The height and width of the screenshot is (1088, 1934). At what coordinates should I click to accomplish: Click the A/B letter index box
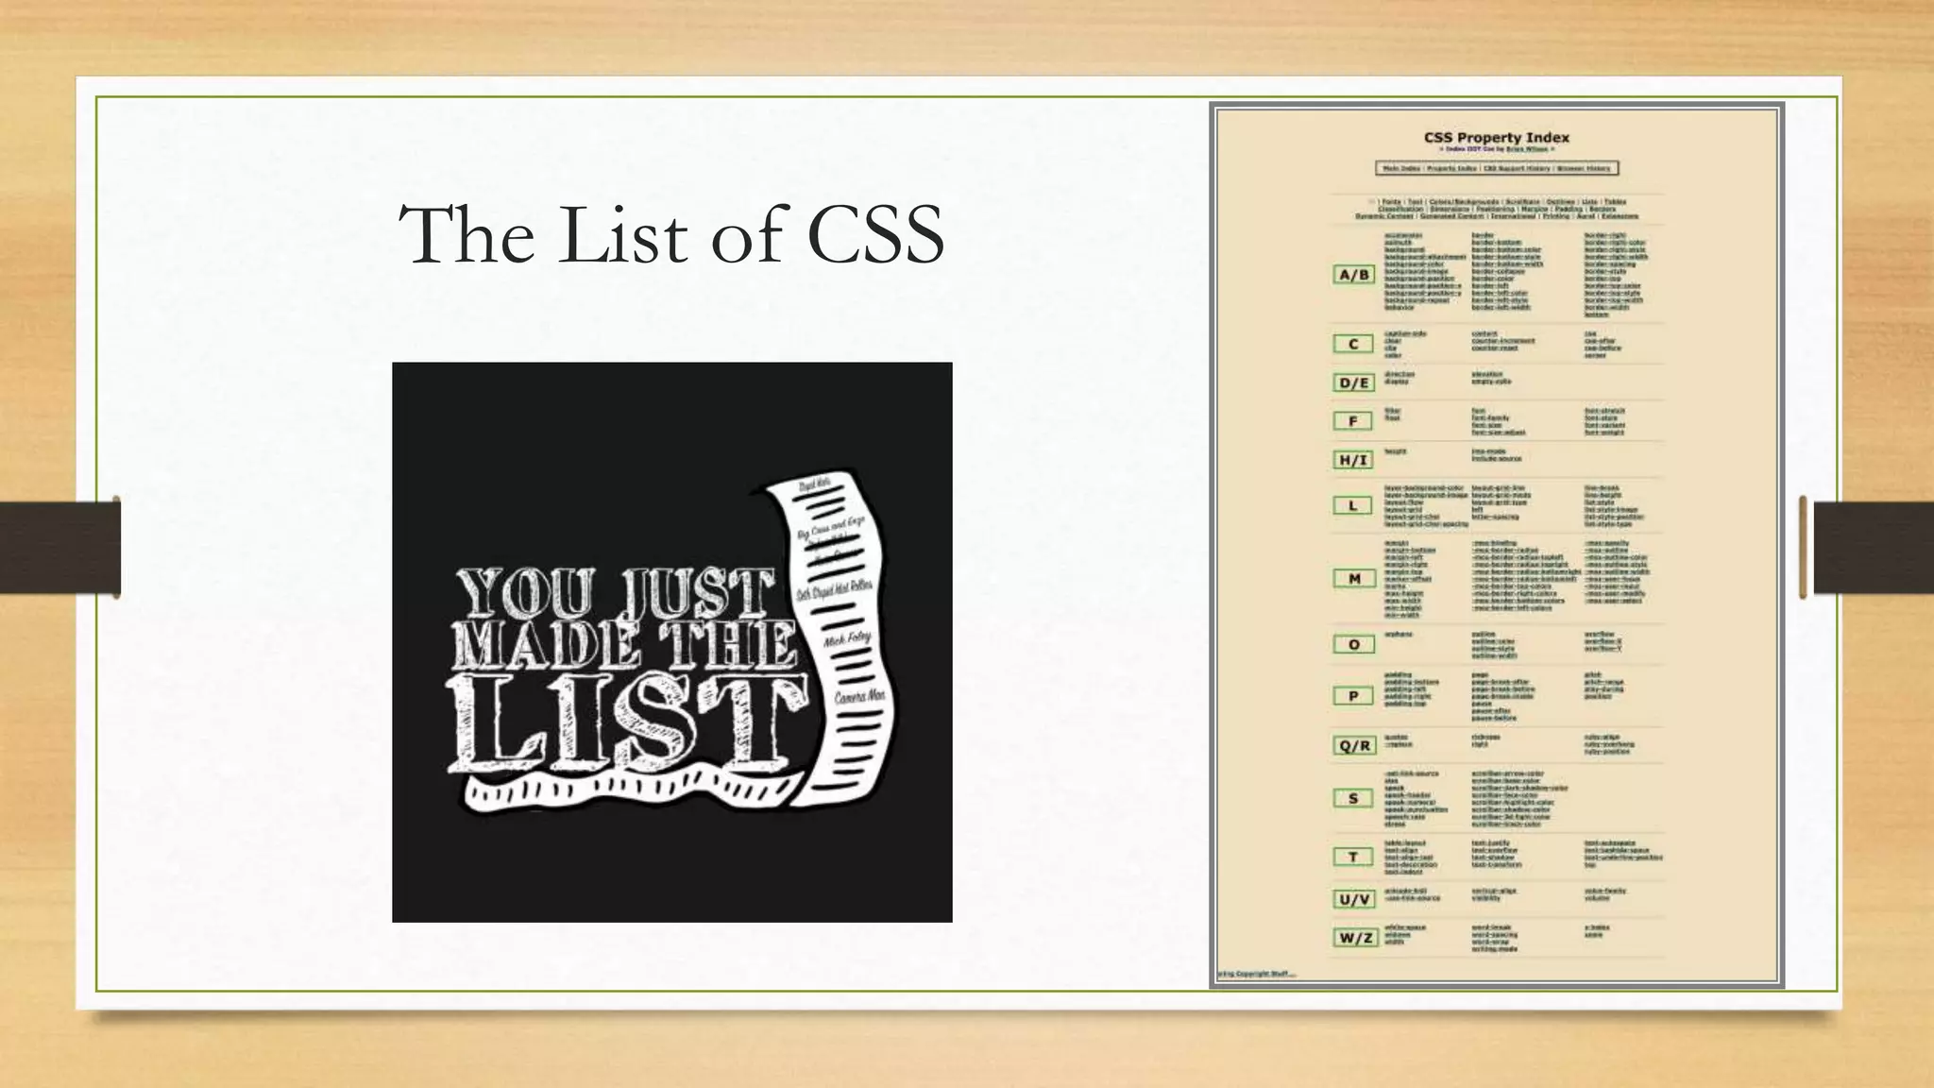1353,275
